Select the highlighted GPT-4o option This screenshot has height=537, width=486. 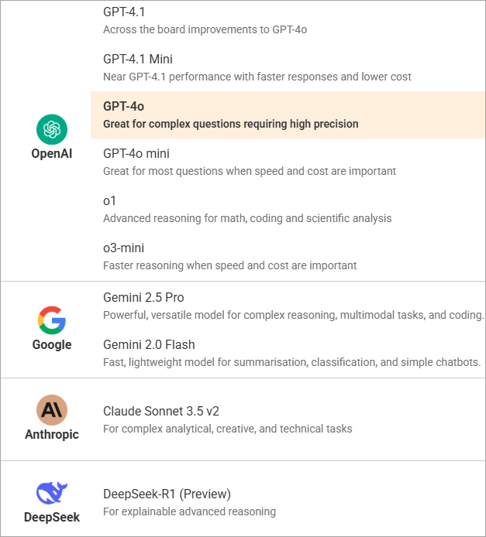click(x=288, y=115)
